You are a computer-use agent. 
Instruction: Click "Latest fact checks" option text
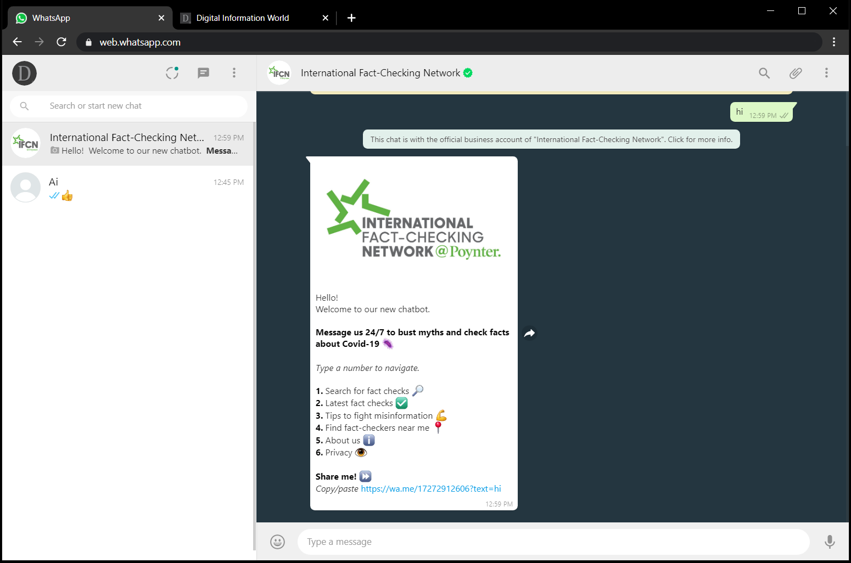pyautogui.click(x=359, y=403)
